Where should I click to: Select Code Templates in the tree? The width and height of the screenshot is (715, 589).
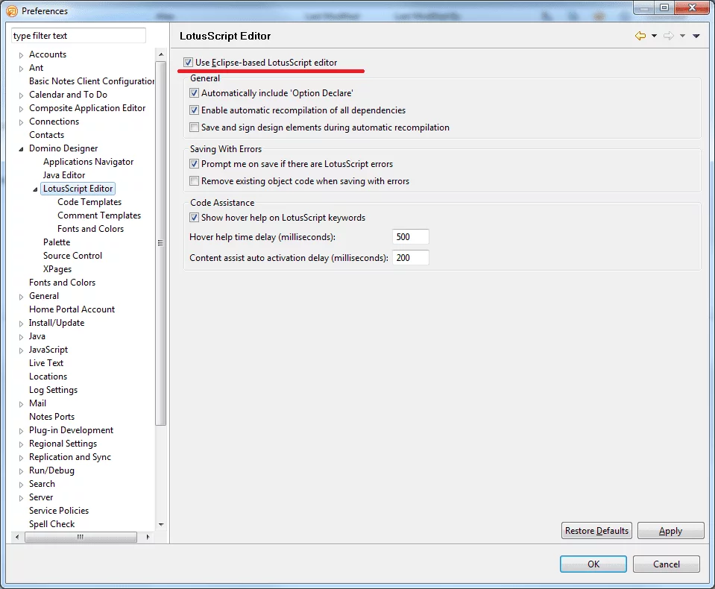click(89, 202)
